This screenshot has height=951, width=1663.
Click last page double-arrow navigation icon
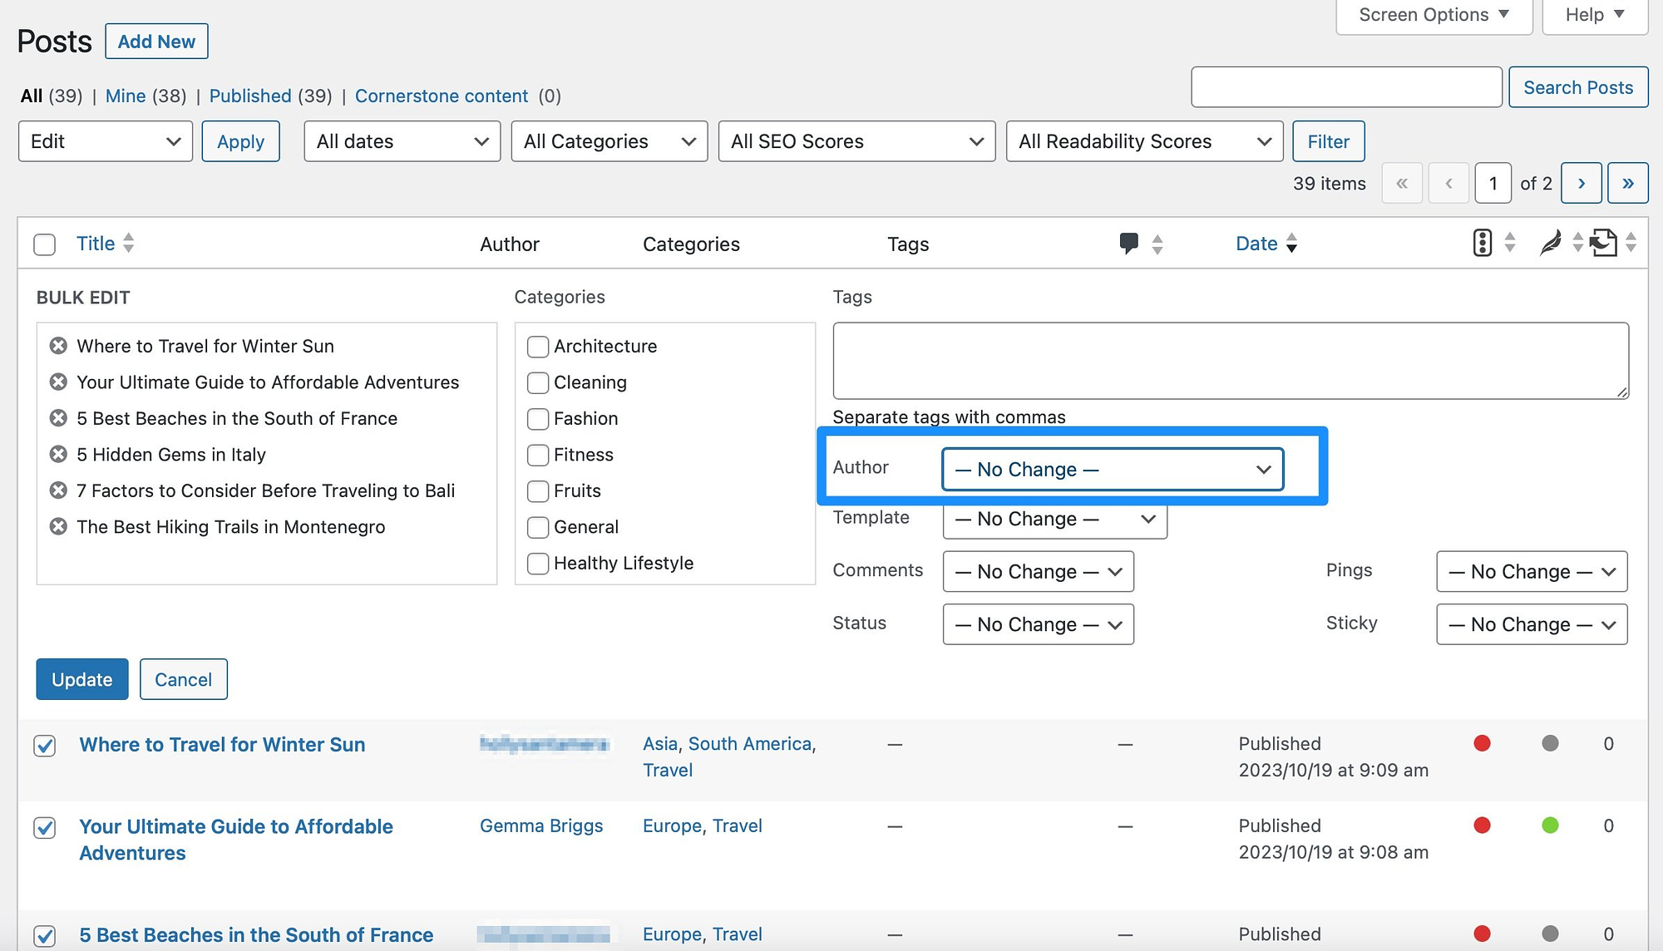pos(1627,183)
